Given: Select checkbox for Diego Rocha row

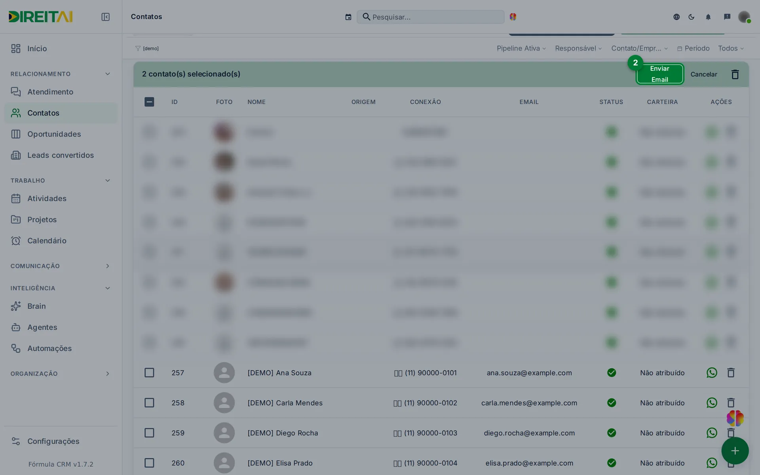Looking at the screenshot, I should (x=149, y=433).
